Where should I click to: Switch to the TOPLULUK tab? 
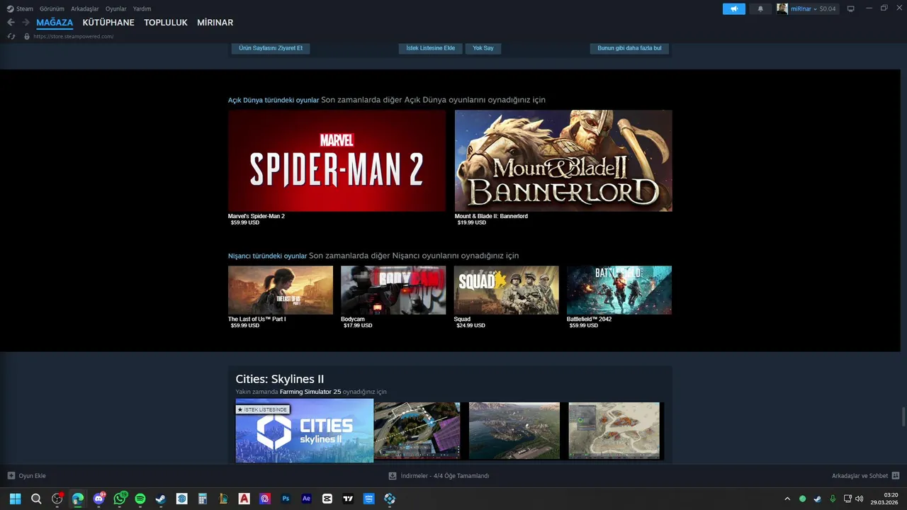[x=166, y=23]
